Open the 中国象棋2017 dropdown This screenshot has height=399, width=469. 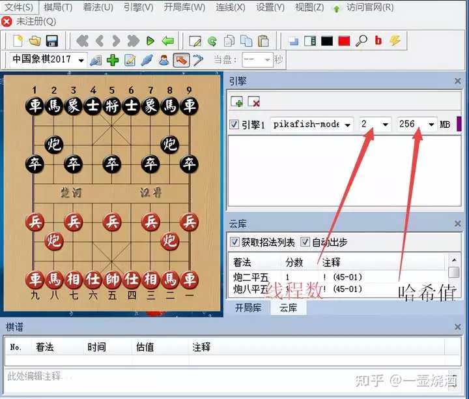point(81,60)
